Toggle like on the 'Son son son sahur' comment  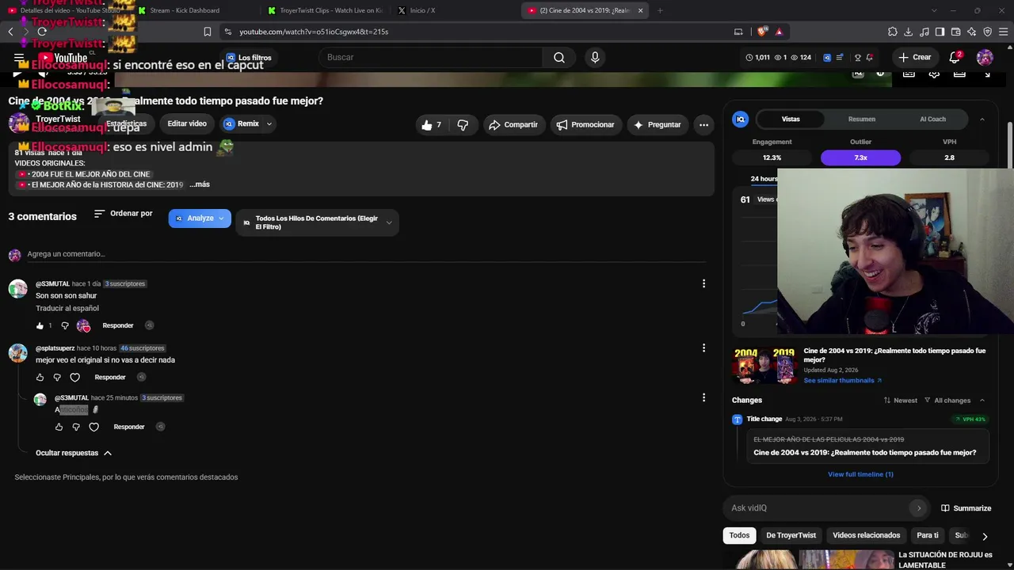click(x=40, y=325)
